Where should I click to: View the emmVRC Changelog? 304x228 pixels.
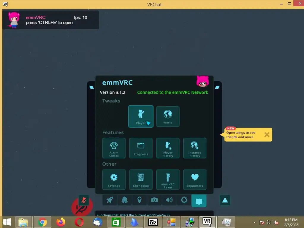coord(141,180)
